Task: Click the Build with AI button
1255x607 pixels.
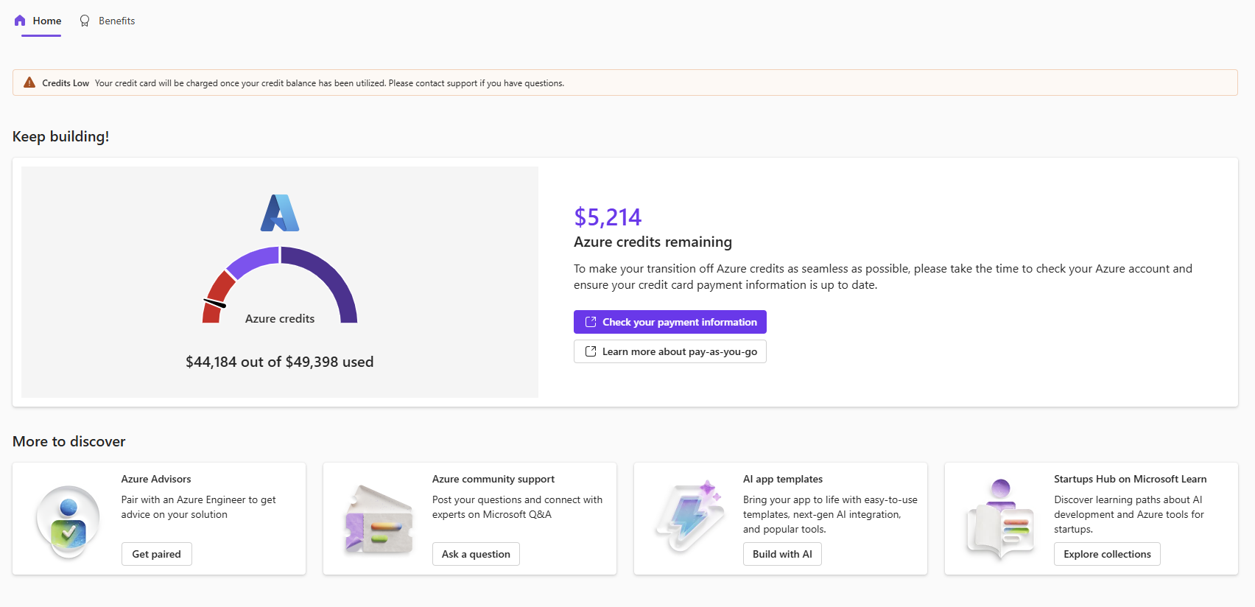Action: [782, 554]
